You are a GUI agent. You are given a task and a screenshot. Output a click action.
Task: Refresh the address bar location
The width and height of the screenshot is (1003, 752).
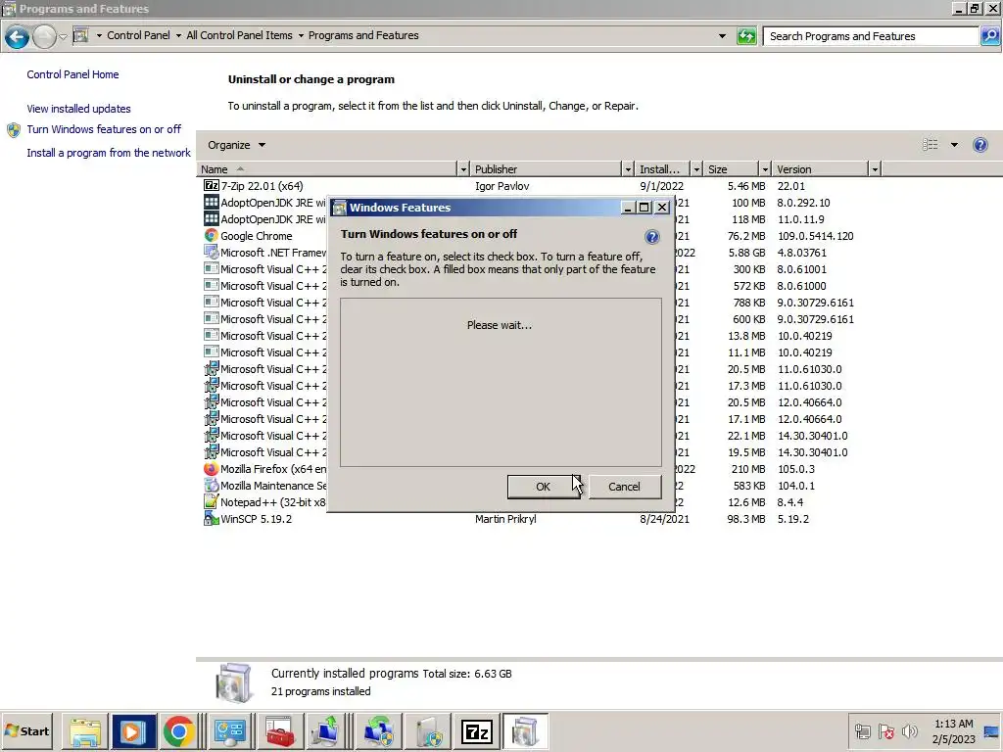746,36
